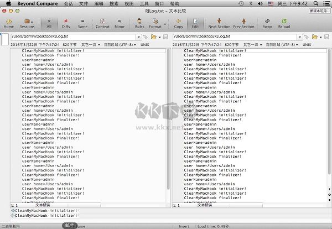Click the input source flag icon
The height and width of the screenshot is (229, 332).
click(271, 3)
